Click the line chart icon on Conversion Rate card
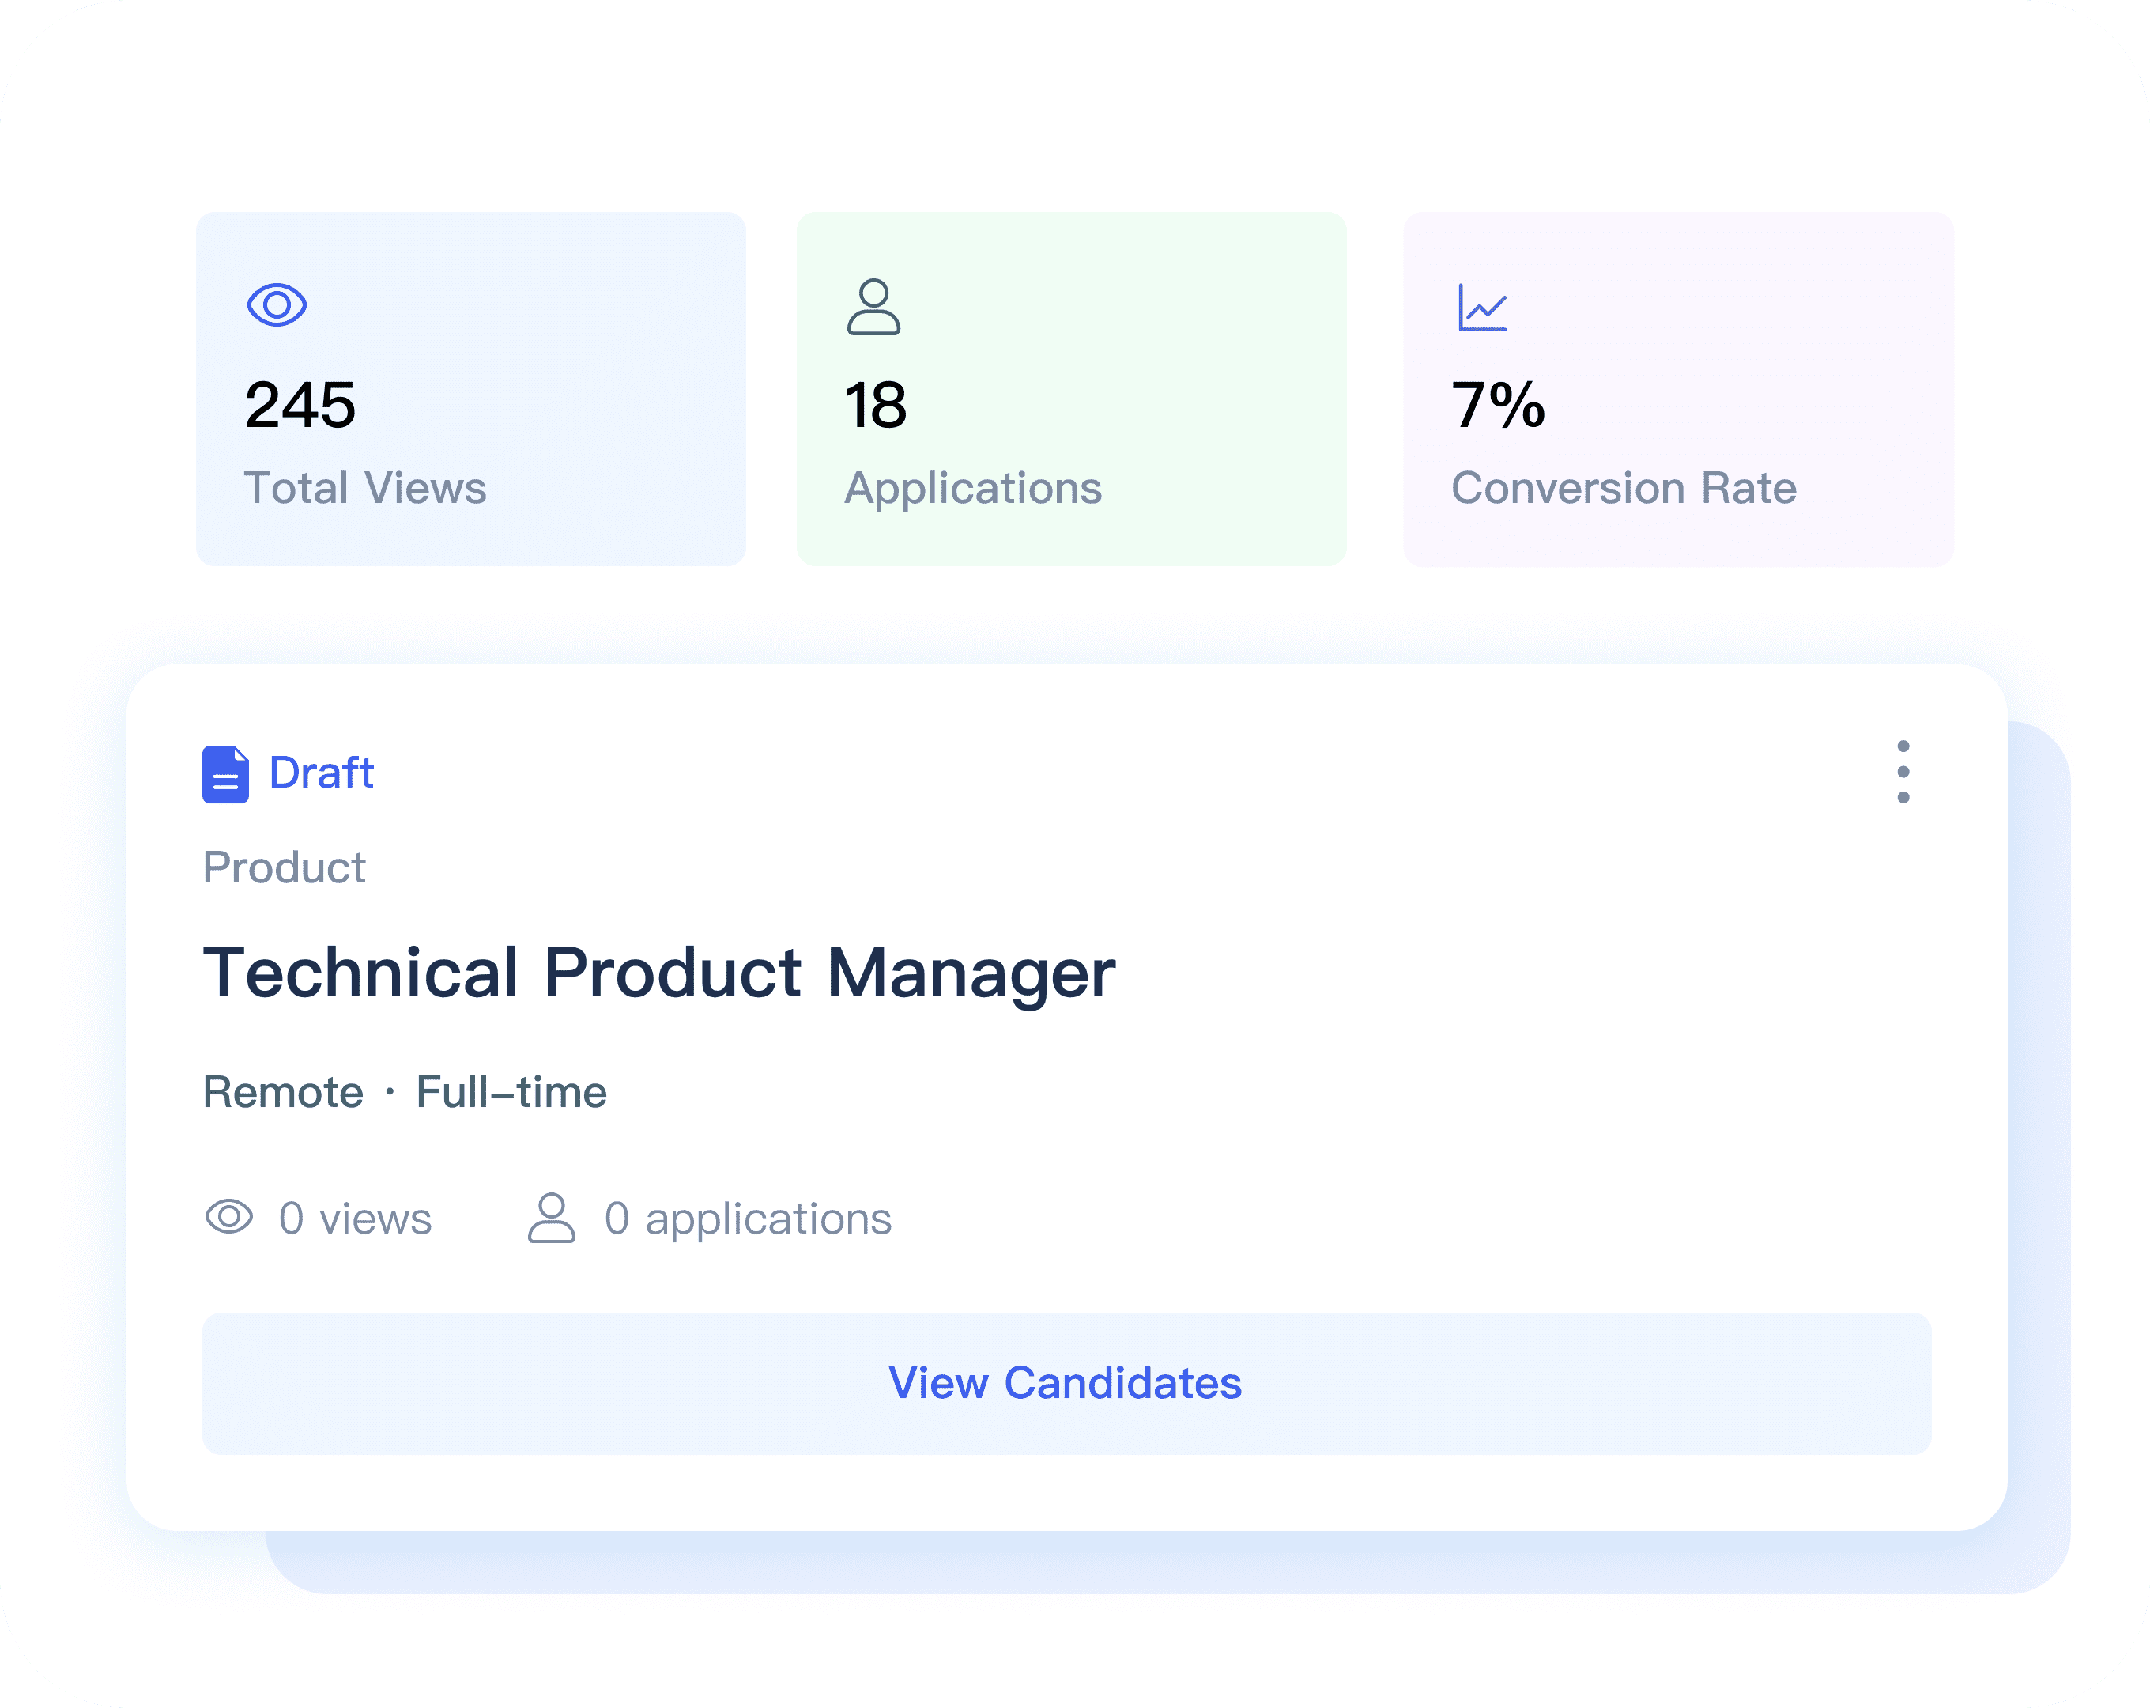Screen dimensions: 2150x1708 1482,308
